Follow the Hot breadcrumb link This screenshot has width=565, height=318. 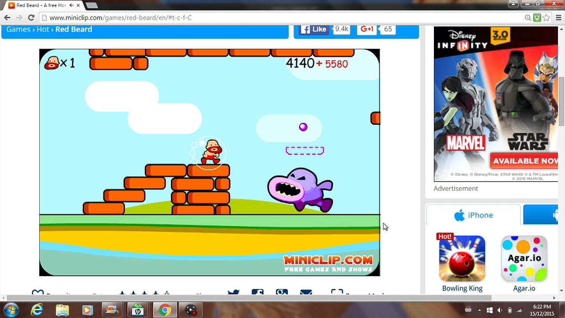[x=43, y=29]
